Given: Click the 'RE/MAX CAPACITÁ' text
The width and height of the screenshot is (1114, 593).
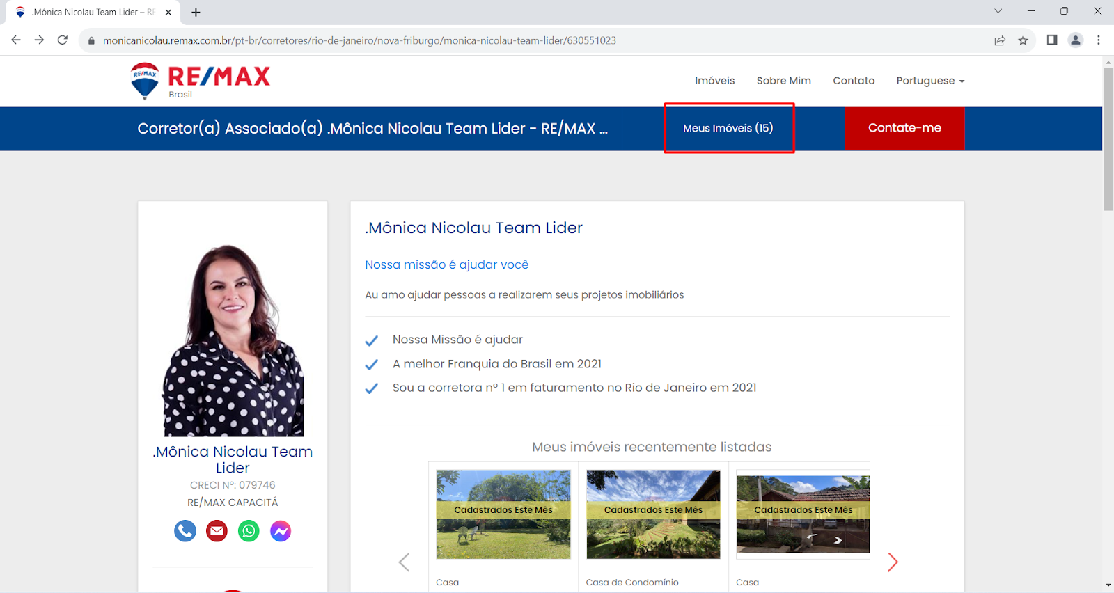Looking at the screenshot, I should [x=233, y=503].
